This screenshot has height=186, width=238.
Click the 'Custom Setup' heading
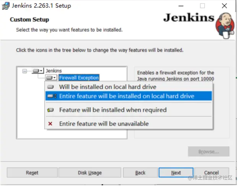(x=29, y=20)
